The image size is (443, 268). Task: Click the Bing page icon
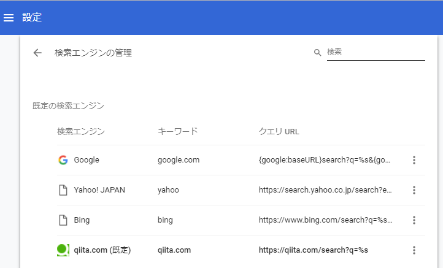[x=63, y=220]
